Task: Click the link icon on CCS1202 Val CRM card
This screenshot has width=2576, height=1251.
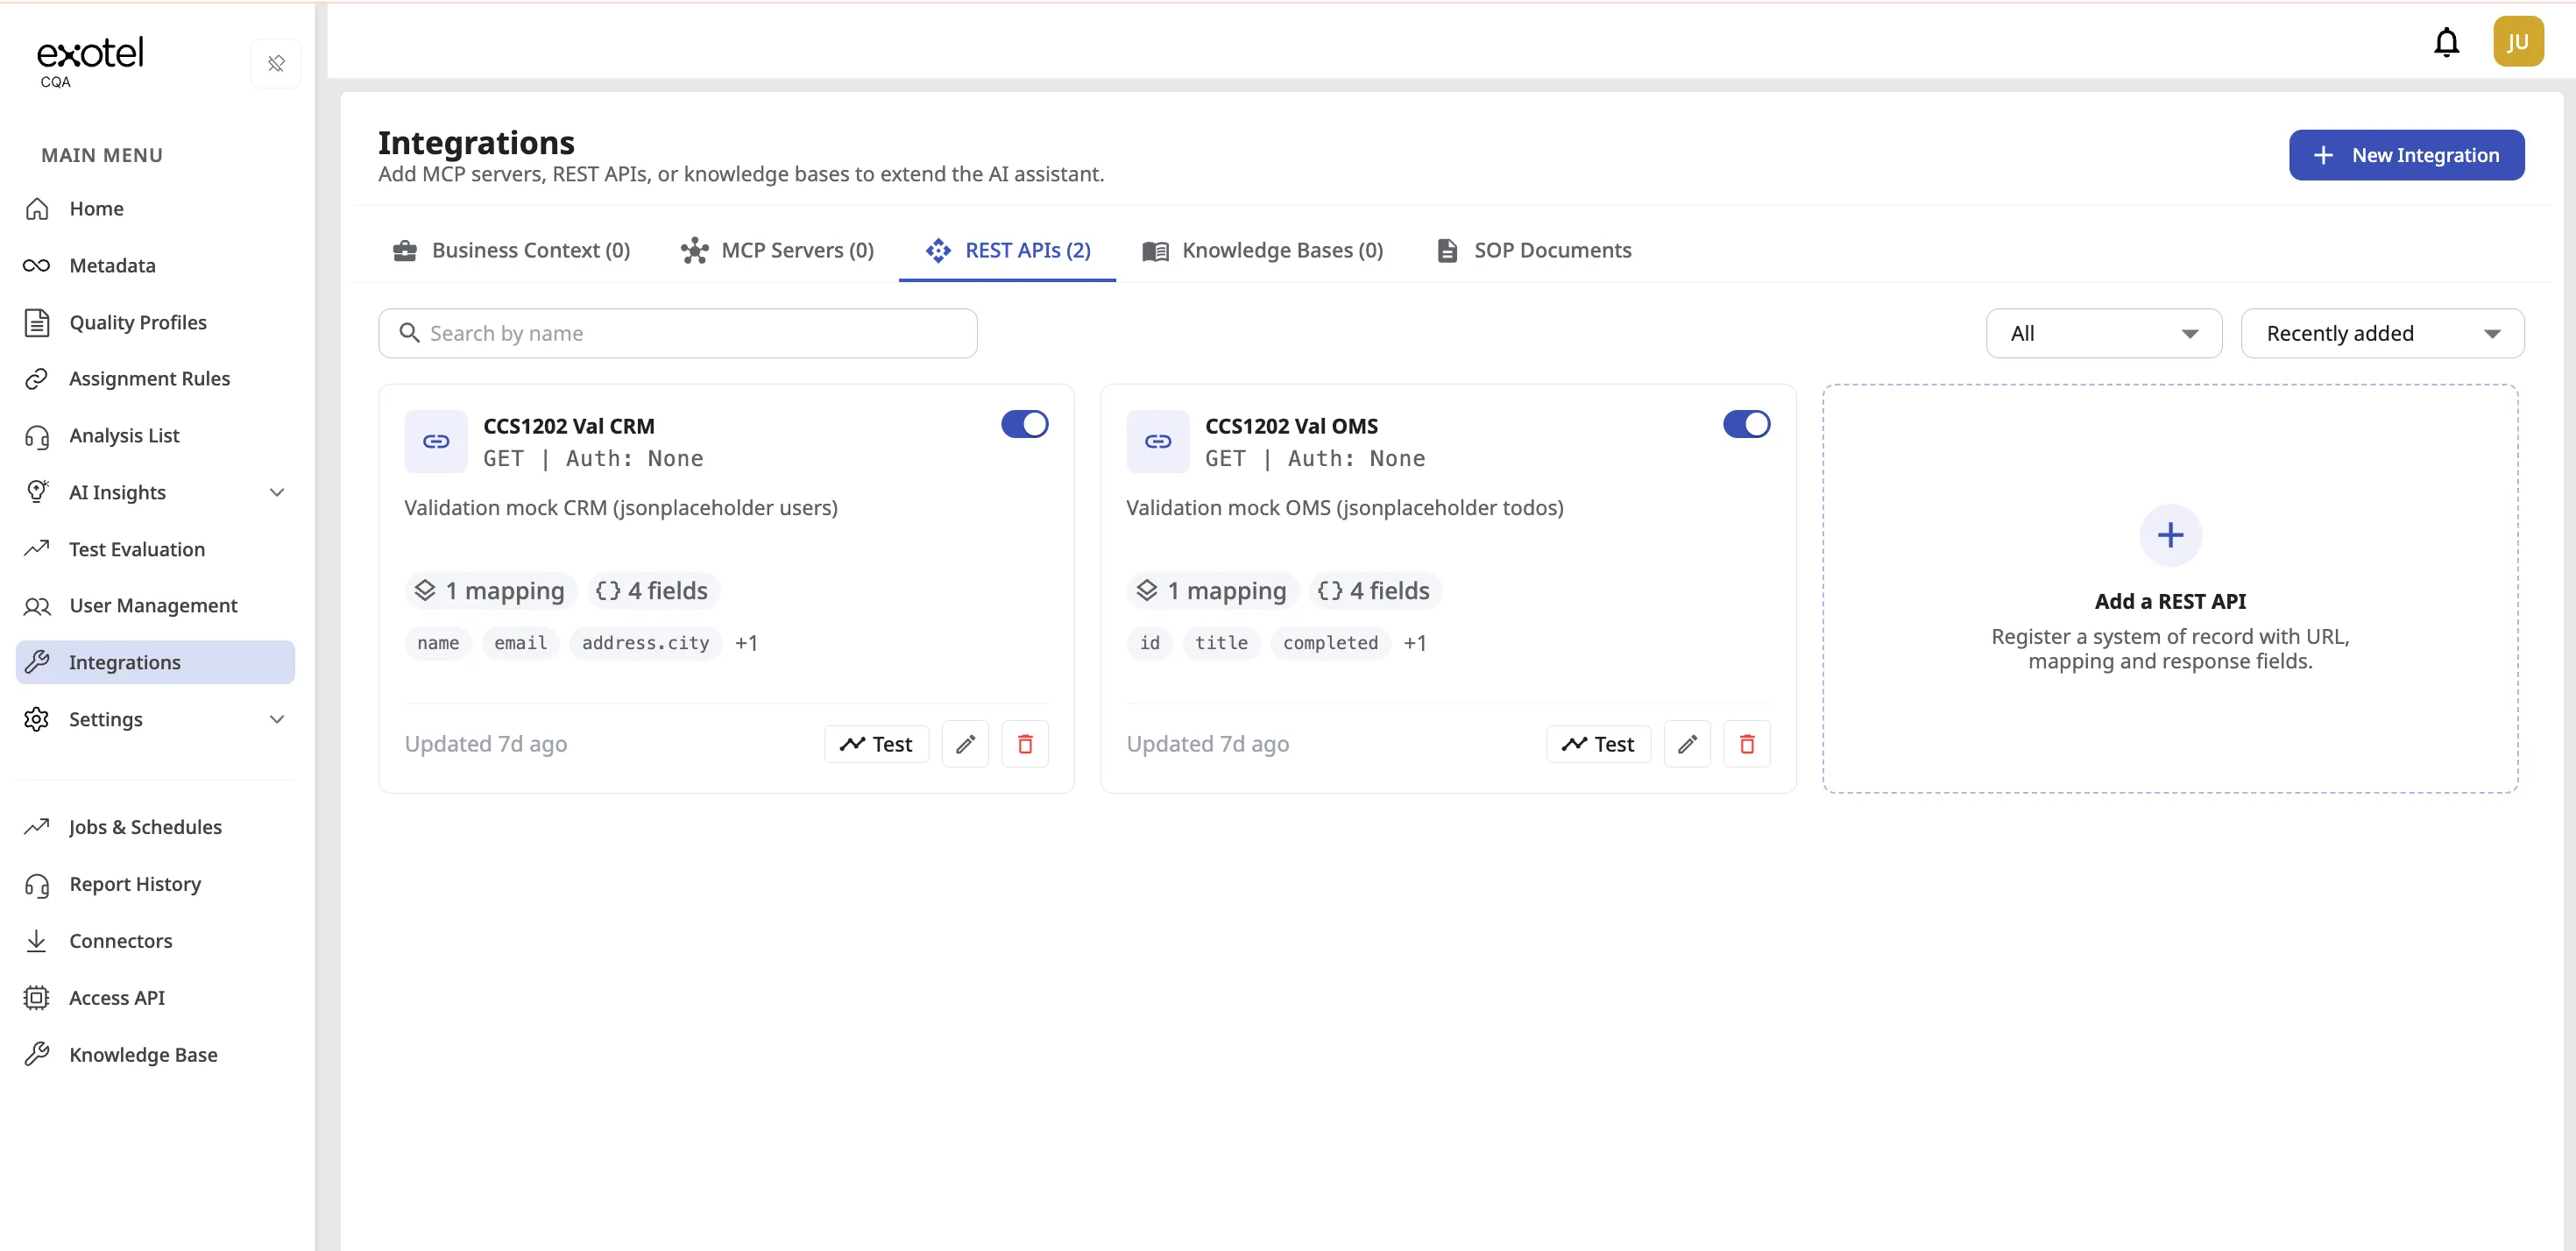Action: coord(436,441)
